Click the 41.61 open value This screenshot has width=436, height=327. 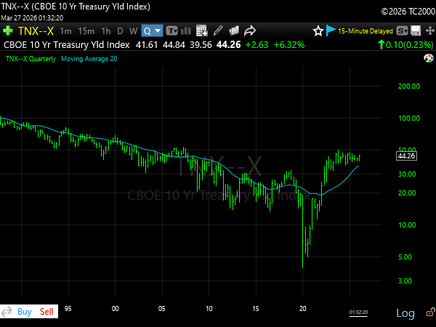point(147,45)
